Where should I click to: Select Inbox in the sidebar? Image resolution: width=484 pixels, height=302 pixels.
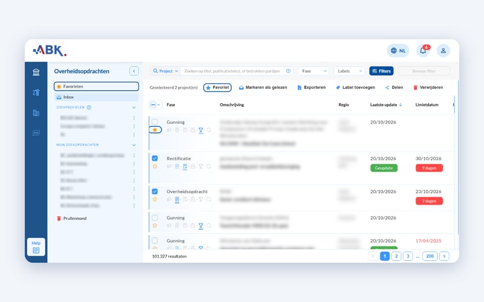click(x=96, y=97)
